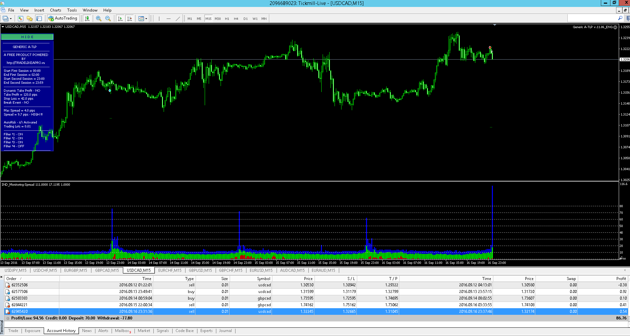Switch to the USDJPY,M15 chart tab

16,270
